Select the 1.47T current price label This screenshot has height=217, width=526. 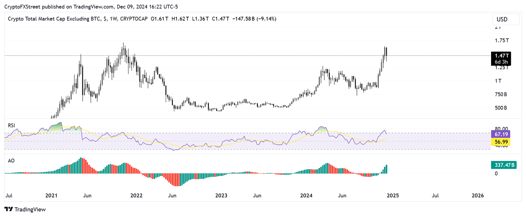[x=501, y=55]
